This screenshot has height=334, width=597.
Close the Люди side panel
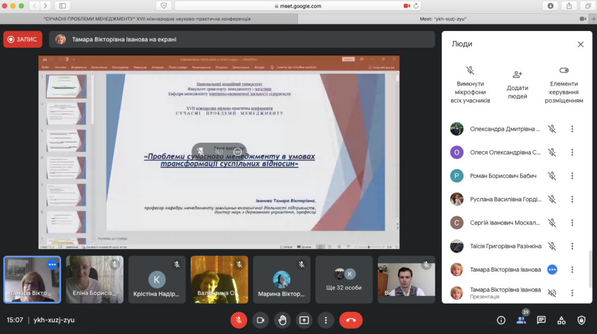[x=580, y=44]
